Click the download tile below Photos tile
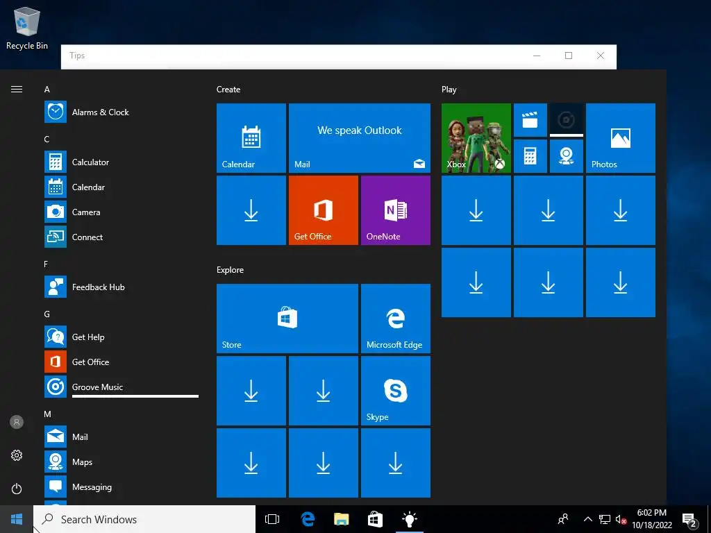 coord(620,210)
